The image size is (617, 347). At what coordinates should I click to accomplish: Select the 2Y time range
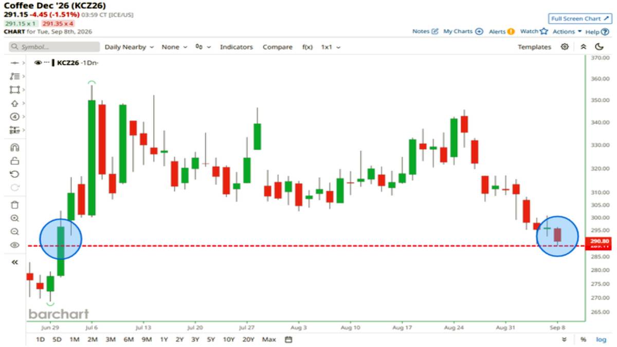[179, 339]
